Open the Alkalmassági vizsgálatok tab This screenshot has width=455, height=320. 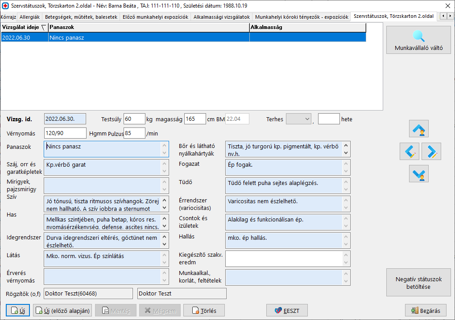pyautogui.click(x=221, y=16)
